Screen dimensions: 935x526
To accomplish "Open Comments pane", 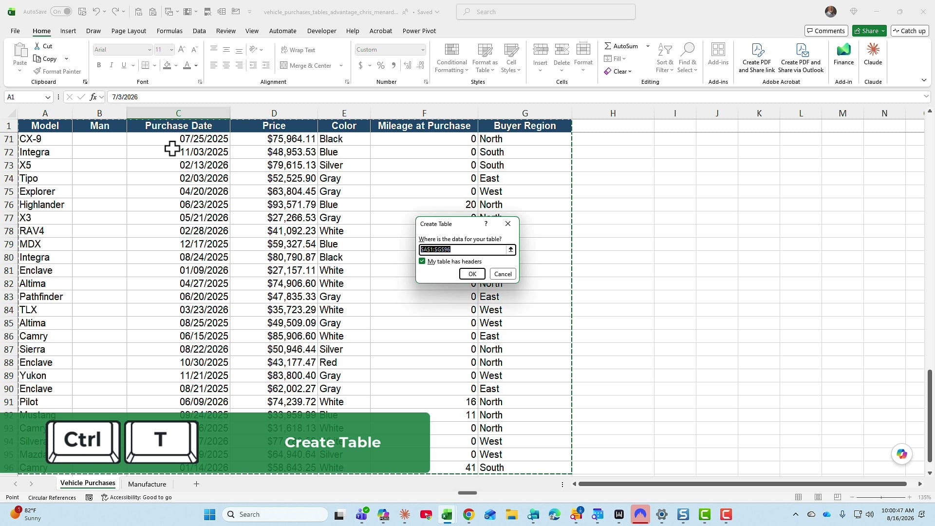I will (826, 31).
